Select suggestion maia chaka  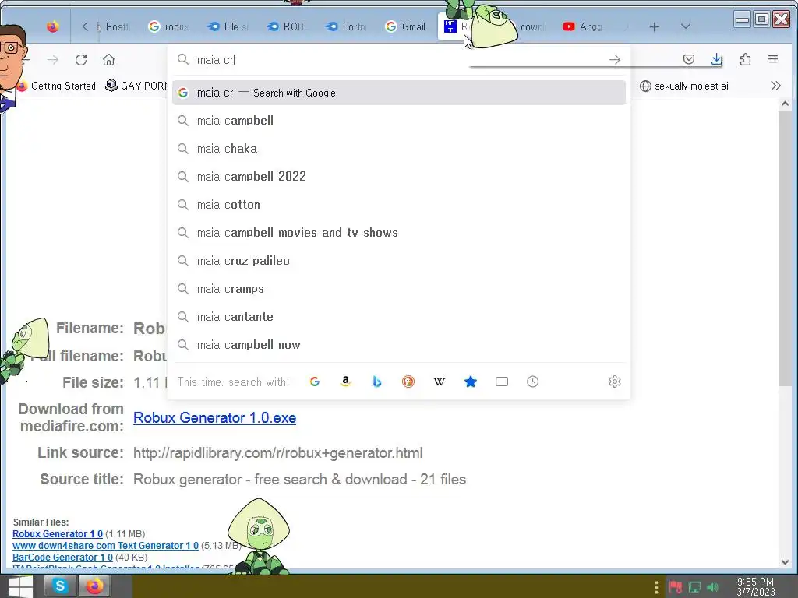[399, 149]
